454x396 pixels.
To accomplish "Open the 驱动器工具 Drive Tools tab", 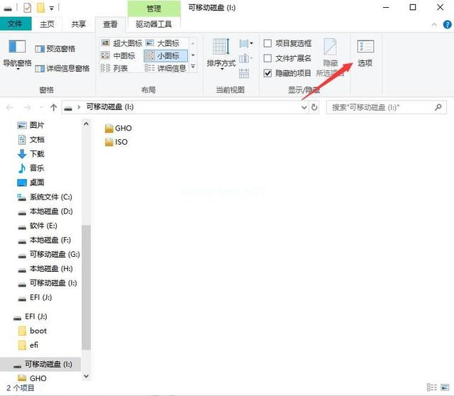I will (x=154, y=23).
